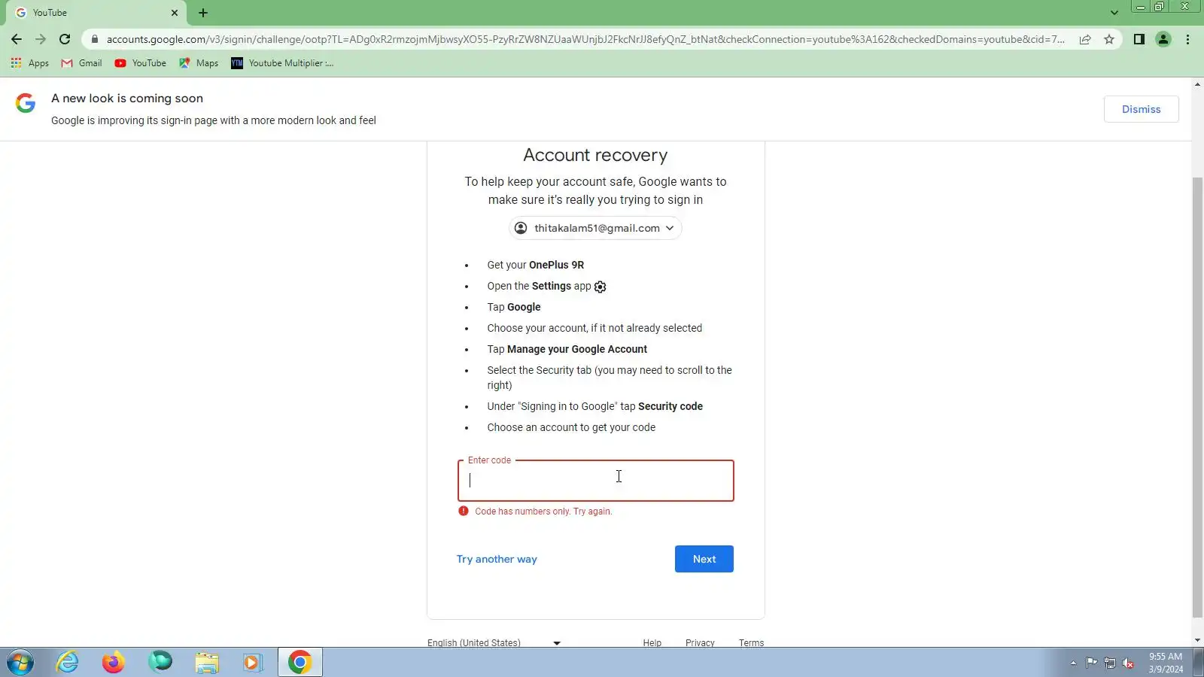Open the YouTube bookmark
This screenshot has height=677, width=1204.
141,63
